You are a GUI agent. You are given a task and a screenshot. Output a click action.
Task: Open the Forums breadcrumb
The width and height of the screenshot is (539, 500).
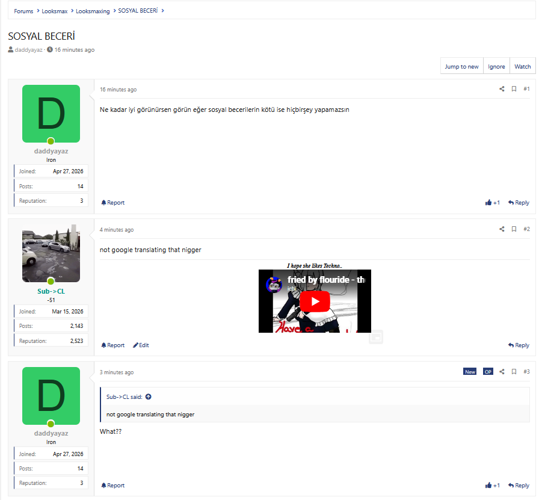point(23,11)
